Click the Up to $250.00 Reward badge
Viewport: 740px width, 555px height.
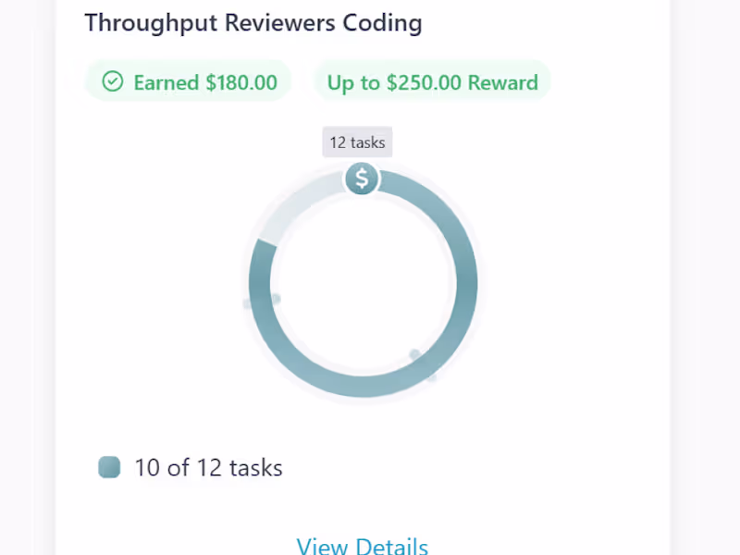click(x=432, y=82)
